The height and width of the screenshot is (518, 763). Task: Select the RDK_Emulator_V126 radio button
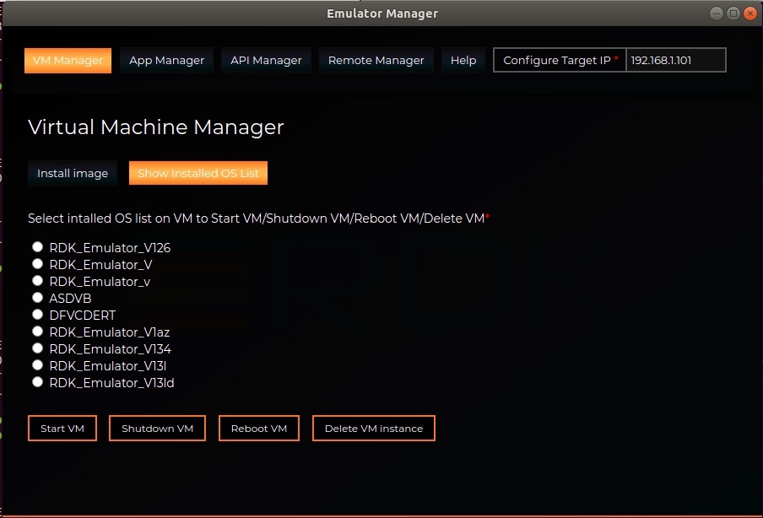pyautogui.click(x=37, y=247)
